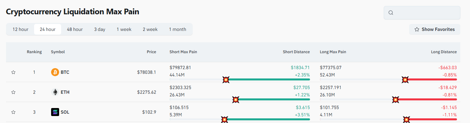Image resolution: width=470 pixels, height=123 pixels.
Task: Click the search magnifier icon
Action: pyautogui.click(x=391, y=13)
